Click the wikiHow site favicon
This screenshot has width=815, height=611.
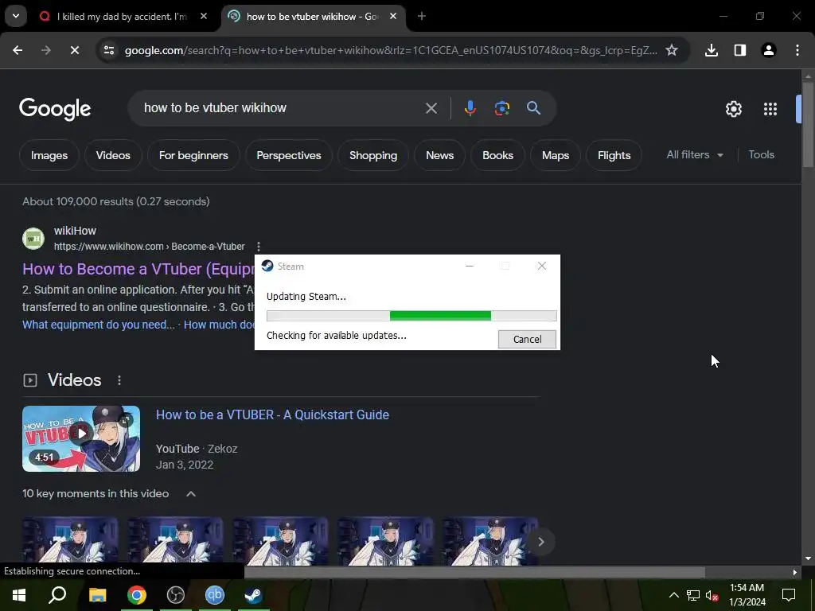click(x=33, y=239)
